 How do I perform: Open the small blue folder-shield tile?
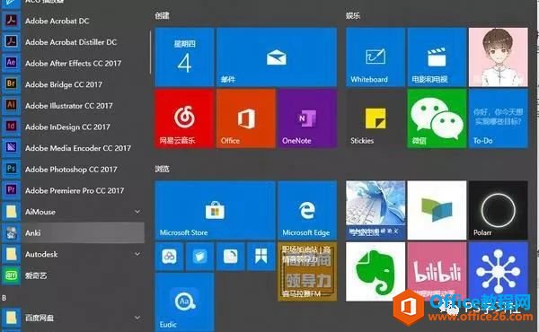pos(199,256)
